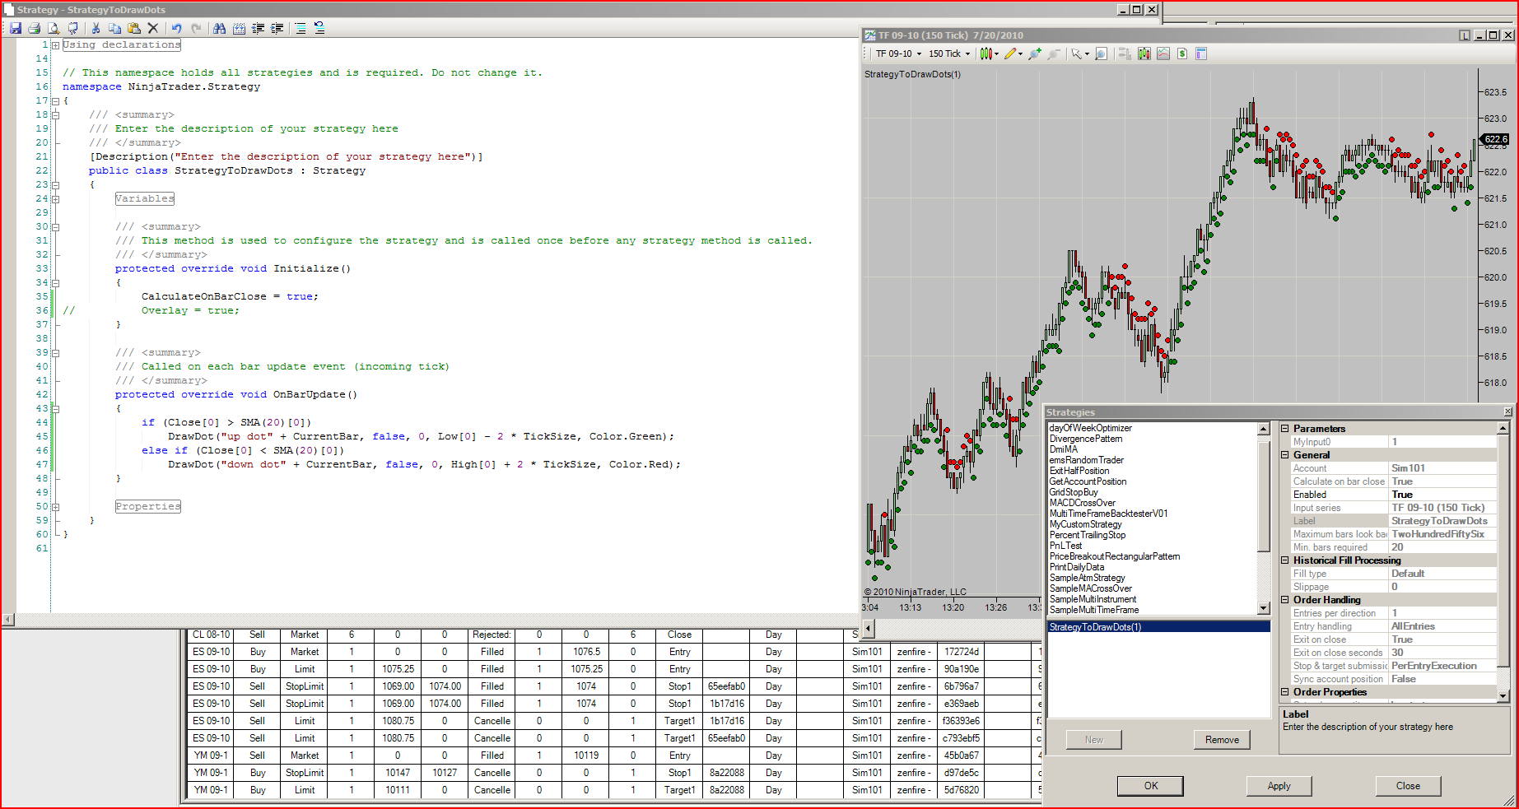Collapse the Order Handling property section
This screenshot has height=809, width=1519.
[1285, 600]
